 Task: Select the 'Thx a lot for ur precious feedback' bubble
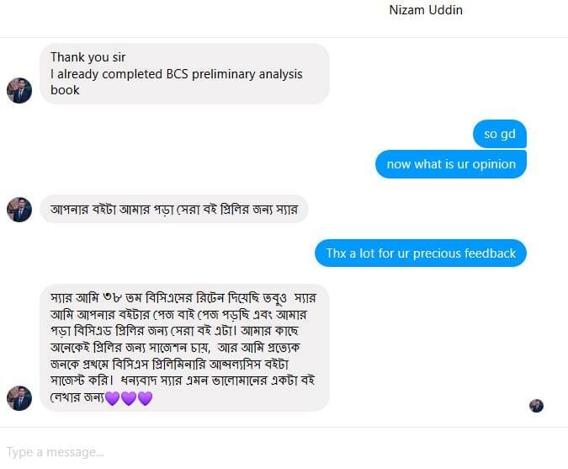click(421, 253)
